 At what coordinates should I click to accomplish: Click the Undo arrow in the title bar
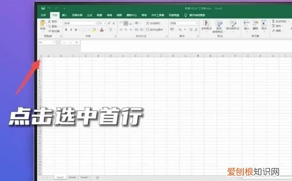[x=49, y=8]
